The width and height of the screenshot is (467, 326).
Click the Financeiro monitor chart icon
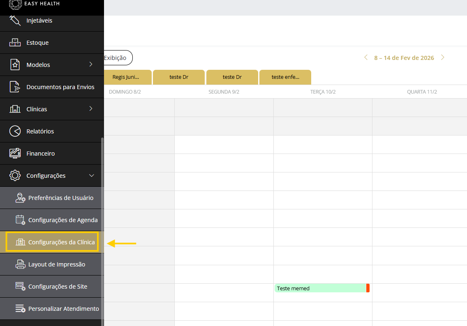click(x=15, y=154)
